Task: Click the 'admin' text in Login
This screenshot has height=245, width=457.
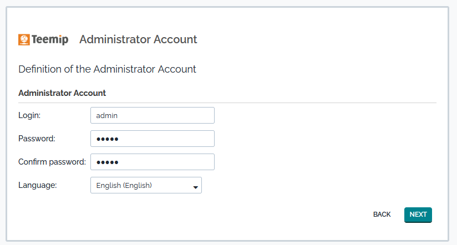Action: tap(107, 115)
